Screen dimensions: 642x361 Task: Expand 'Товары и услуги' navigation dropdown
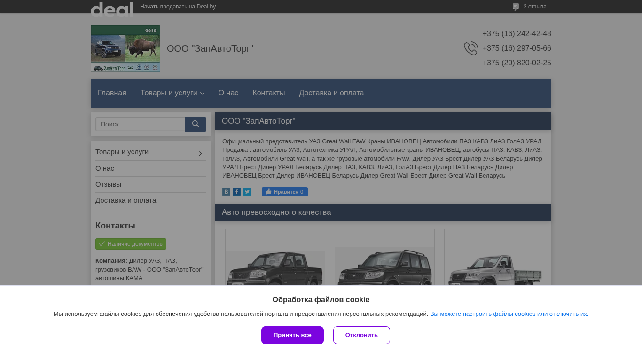coord(172,93)
